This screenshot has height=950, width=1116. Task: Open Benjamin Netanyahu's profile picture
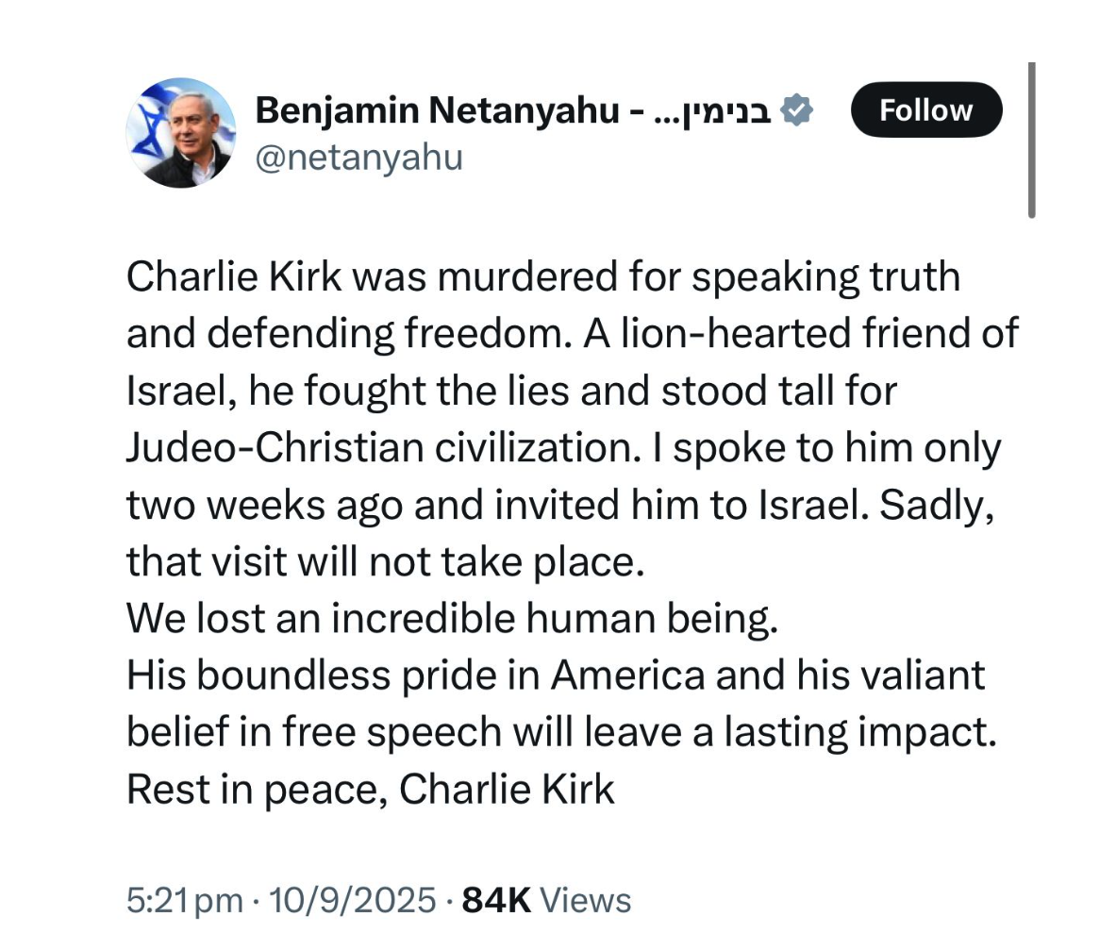click(181, 132)
